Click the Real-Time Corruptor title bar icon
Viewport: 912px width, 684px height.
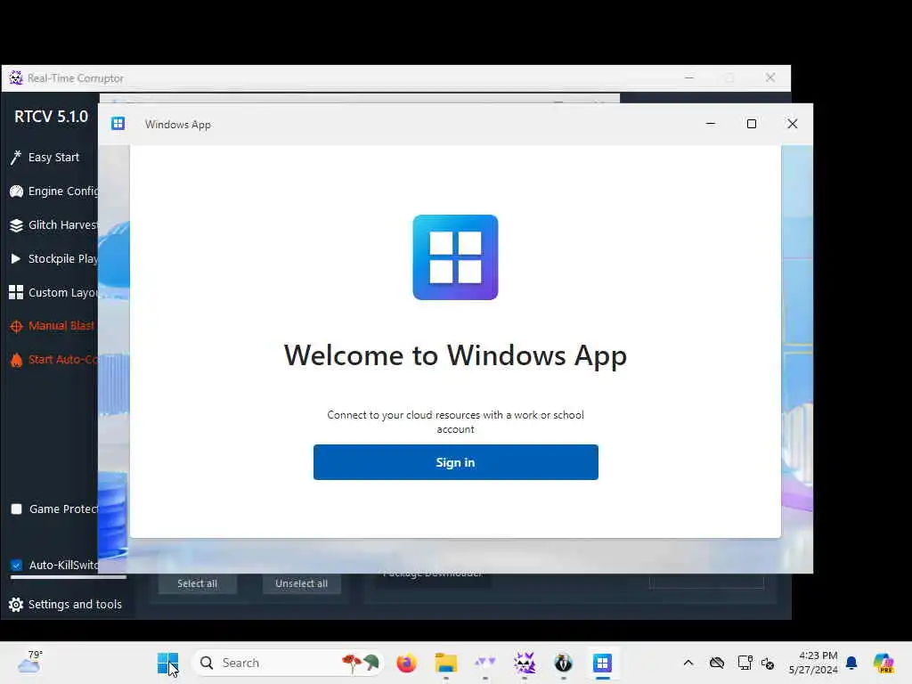16,78
